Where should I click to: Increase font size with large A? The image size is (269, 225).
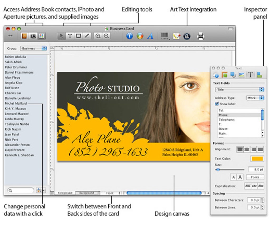click(240, 177)
